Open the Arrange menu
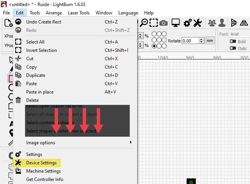Screen dimensions: 250x184 point(54,13)
